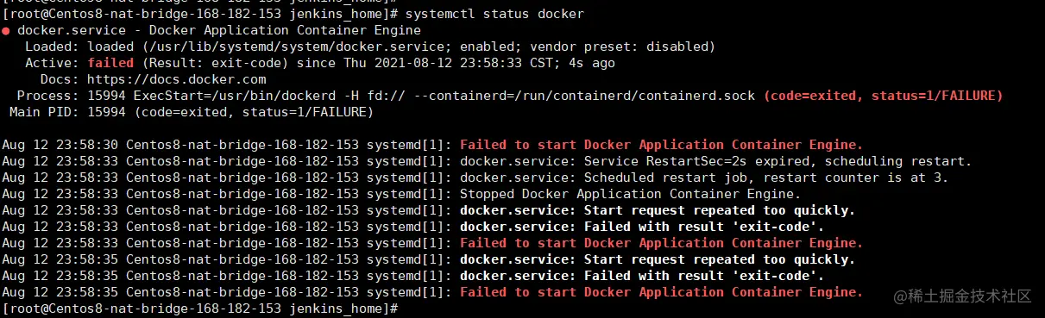Click the 稀土掘金技术社区 watermark
The height and width of the screenshot is (318, 1045).
pos(962,296)
